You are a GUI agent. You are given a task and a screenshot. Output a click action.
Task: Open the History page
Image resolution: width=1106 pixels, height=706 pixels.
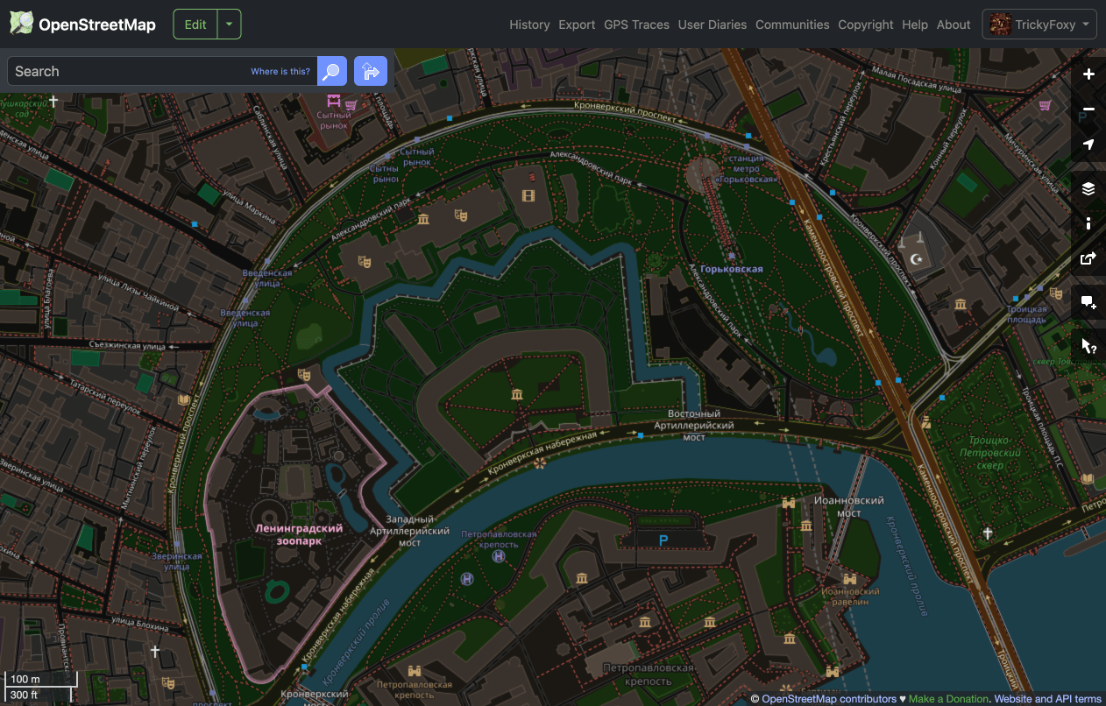coord(529,25)
